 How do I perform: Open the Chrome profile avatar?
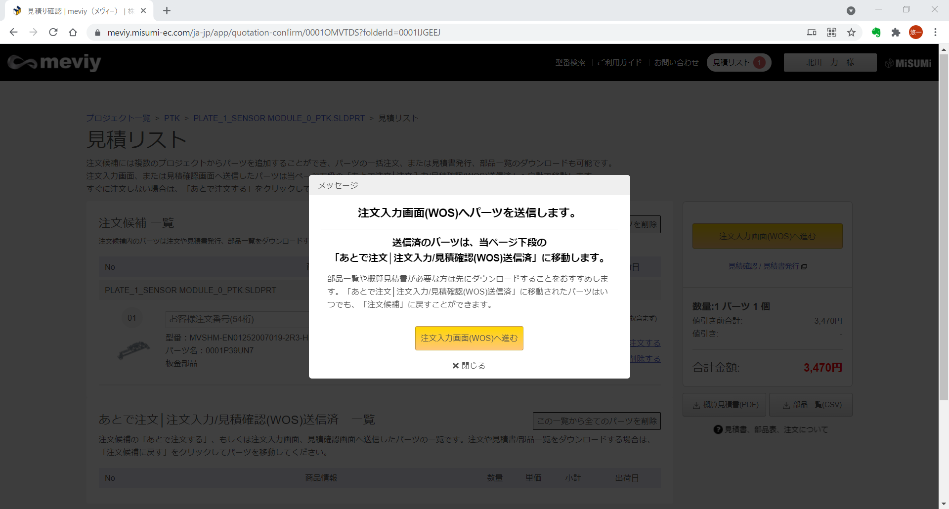pyautogui.click(x=916, y=33)
